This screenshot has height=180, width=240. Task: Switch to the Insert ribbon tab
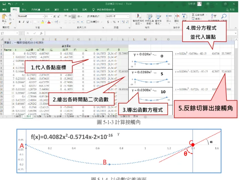[24, 10]
